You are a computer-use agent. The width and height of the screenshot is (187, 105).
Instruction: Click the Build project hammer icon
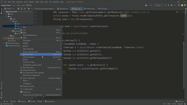pyautogui.click(x=151, y=5)
